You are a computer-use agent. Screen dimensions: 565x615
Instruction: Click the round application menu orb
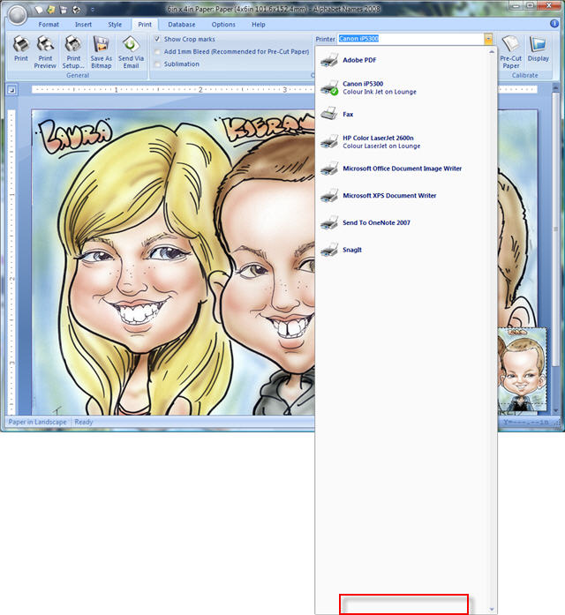17,14
